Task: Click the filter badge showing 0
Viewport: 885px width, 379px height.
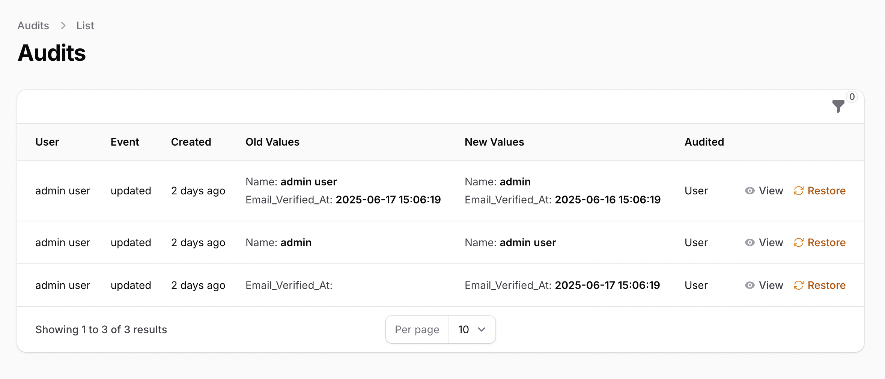Action: 852,96
